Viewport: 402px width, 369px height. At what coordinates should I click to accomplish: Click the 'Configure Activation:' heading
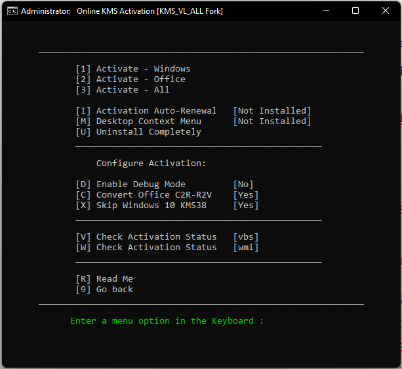click(151, 163)
